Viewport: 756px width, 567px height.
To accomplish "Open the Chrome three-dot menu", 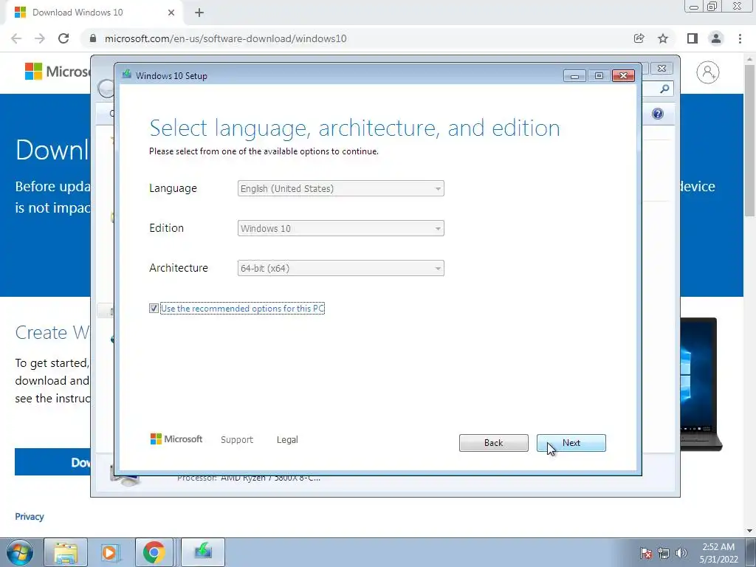I will click(x=740, y=38).
